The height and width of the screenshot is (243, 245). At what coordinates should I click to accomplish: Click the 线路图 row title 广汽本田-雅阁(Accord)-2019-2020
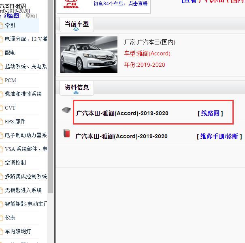[122, 113]
